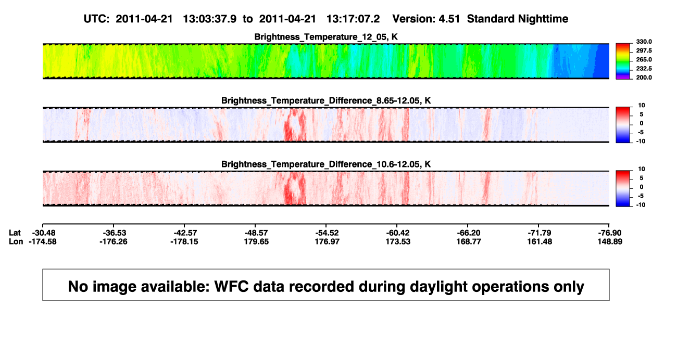Click the longitude value -174.58
This screenshot has width=677, height=347.
point(42,241)
